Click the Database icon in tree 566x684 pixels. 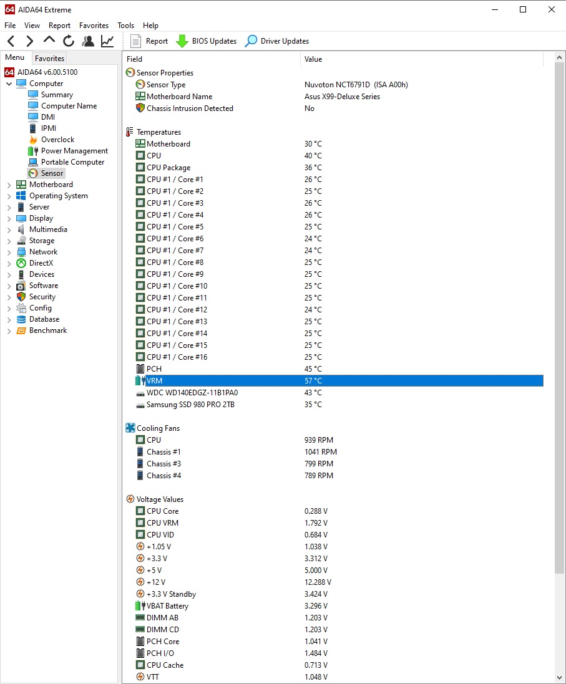[21, 319]
